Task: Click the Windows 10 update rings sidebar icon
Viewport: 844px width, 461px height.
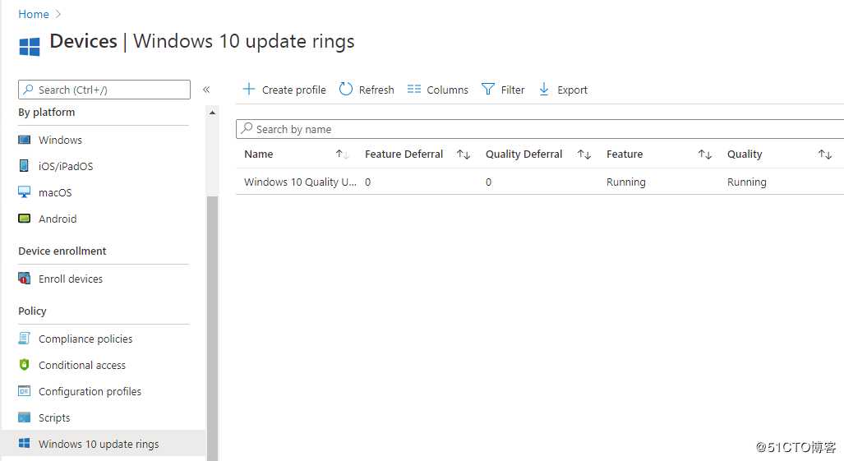Action: pos(24,443)
